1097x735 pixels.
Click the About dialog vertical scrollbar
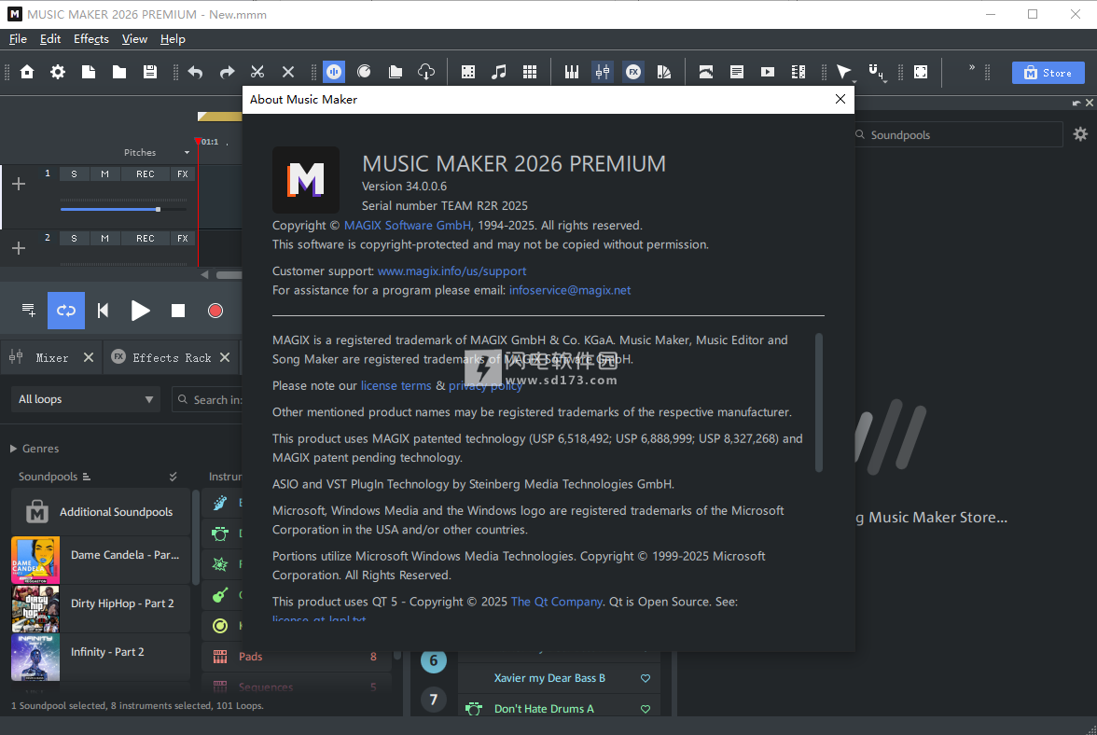pyautogui.click(x=819, y=402)
